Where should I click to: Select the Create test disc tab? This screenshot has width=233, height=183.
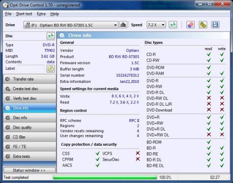click(30, 89)
